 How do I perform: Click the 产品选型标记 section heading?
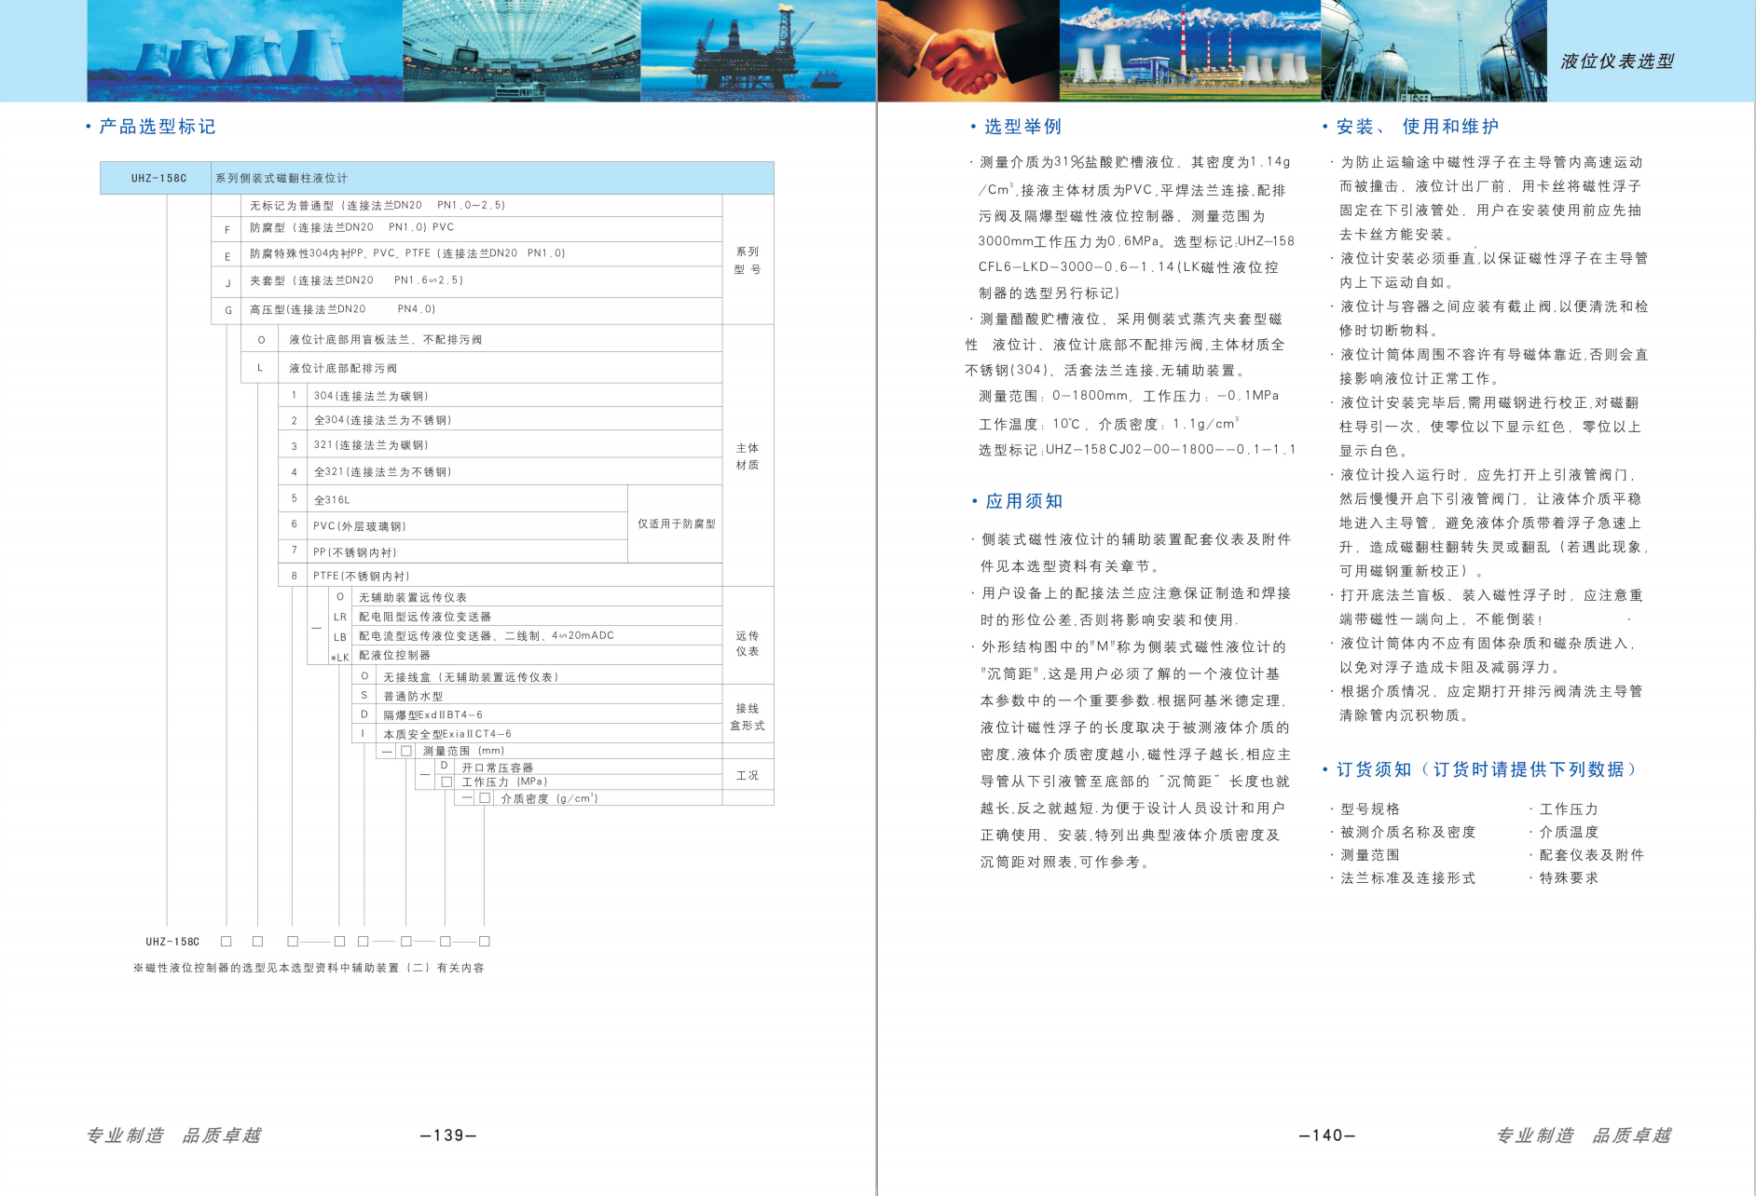157,127
